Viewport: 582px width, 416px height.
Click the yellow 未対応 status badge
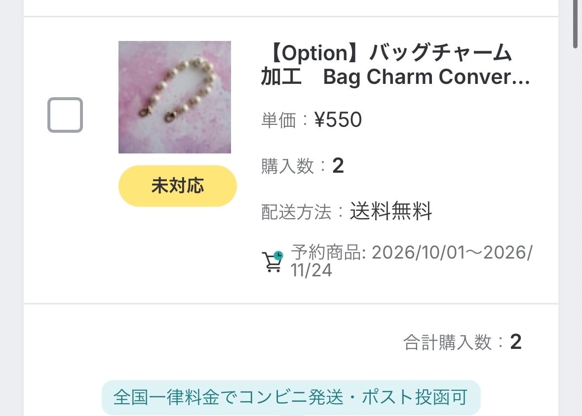click(x=177, y=186)
